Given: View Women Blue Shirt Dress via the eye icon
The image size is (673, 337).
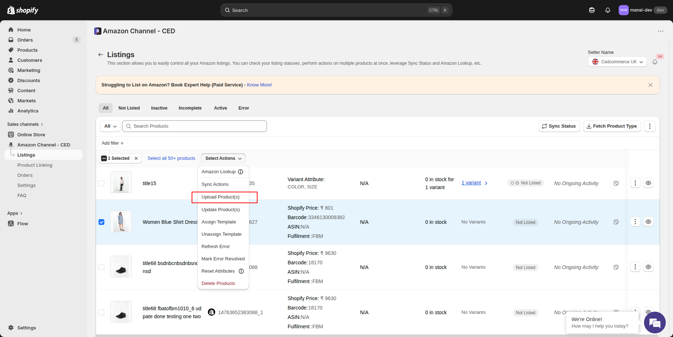Looking at the screenshot, I should [648, 222].
